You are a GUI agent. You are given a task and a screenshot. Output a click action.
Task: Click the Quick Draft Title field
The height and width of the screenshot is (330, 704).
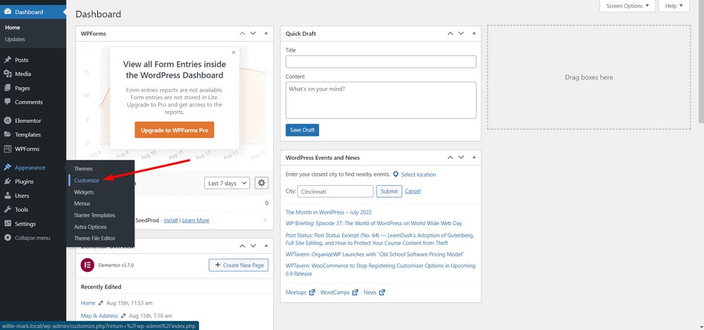pyautogui.click(x=381, y=62)
